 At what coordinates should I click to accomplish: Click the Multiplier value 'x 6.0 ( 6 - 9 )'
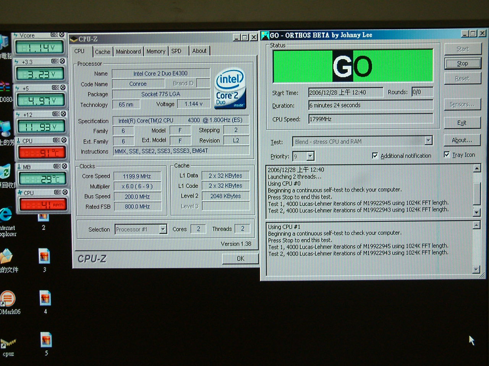tap(137, 186)
